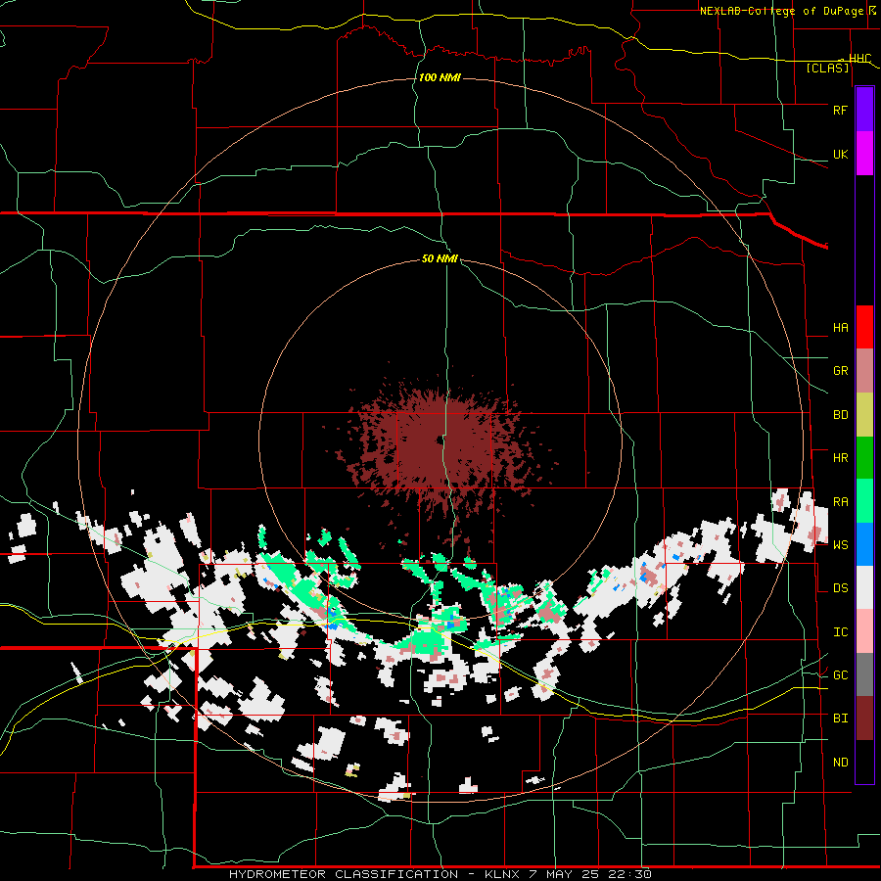Image resolution: width=881 pixels, height=881 pixels.
Task: Click the HA red legend swatch
Action: pyautogui.click(x=864, y=327)
